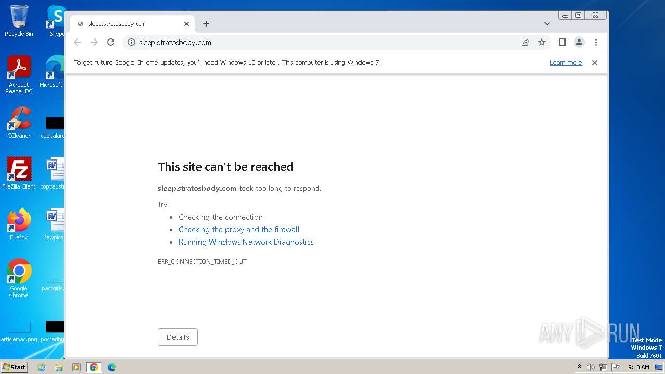This screenshot has height=374, width=665.
Task: Close the sleep.stratosbody.com tab
Action: 187,24
